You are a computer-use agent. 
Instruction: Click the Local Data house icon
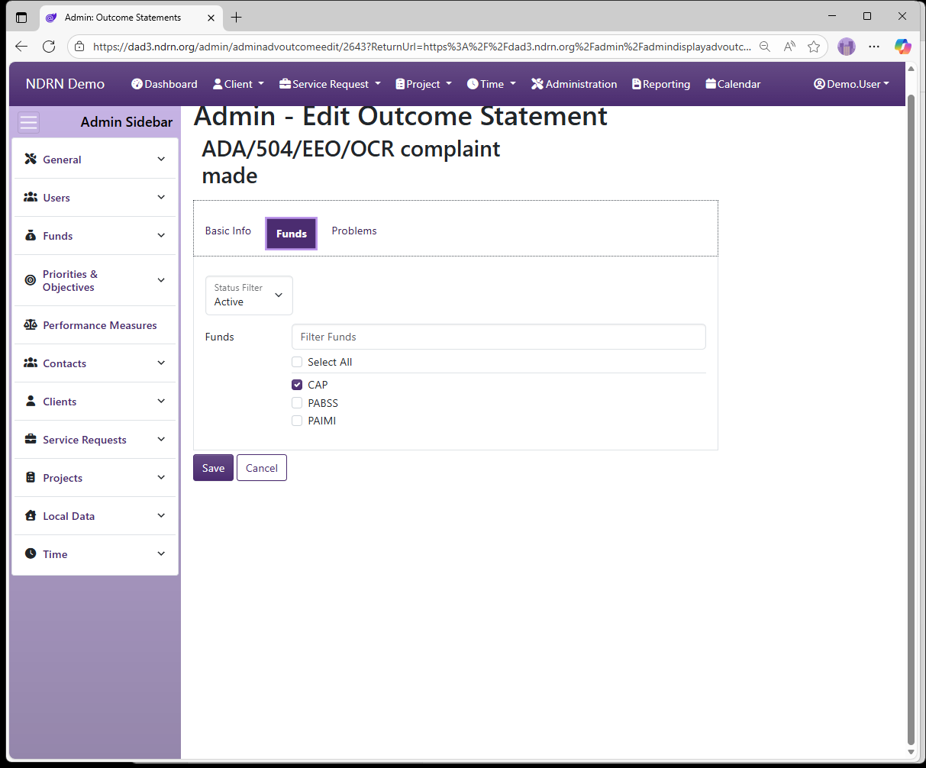pos(31,515)
